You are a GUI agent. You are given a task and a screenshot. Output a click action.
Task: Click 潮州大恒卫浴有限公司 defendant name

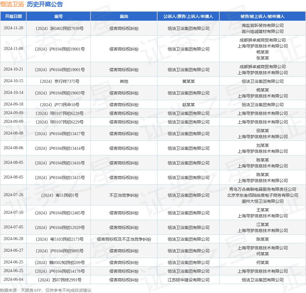263,201
